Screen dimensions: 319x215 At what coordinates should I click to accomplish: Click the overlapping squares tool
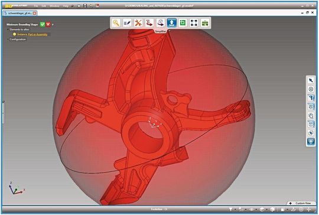point(311,133)
